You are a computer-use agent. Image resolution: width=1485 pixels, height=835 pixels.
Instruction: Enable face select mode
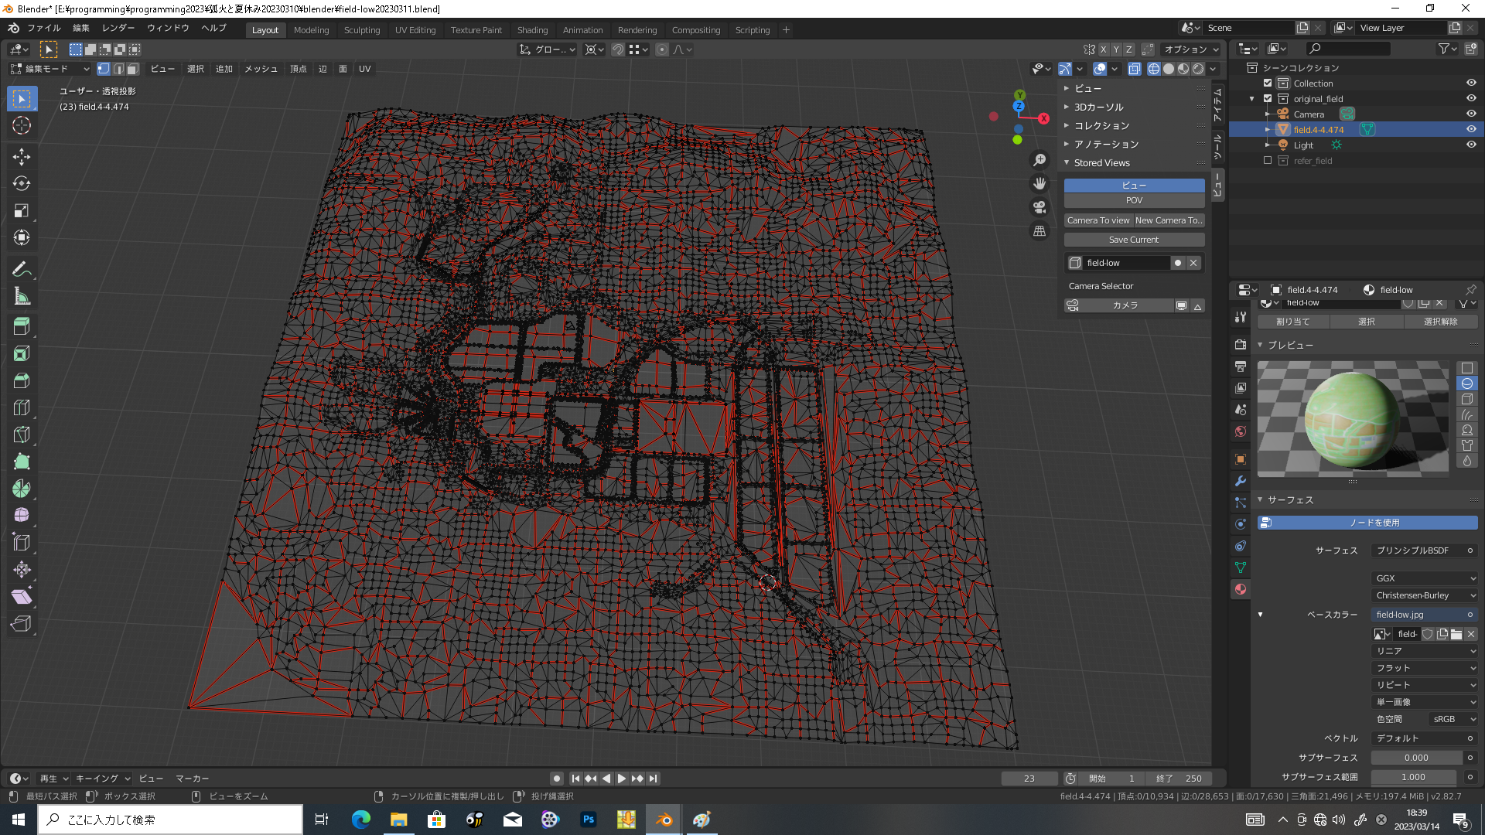click(x=133, y=69)
